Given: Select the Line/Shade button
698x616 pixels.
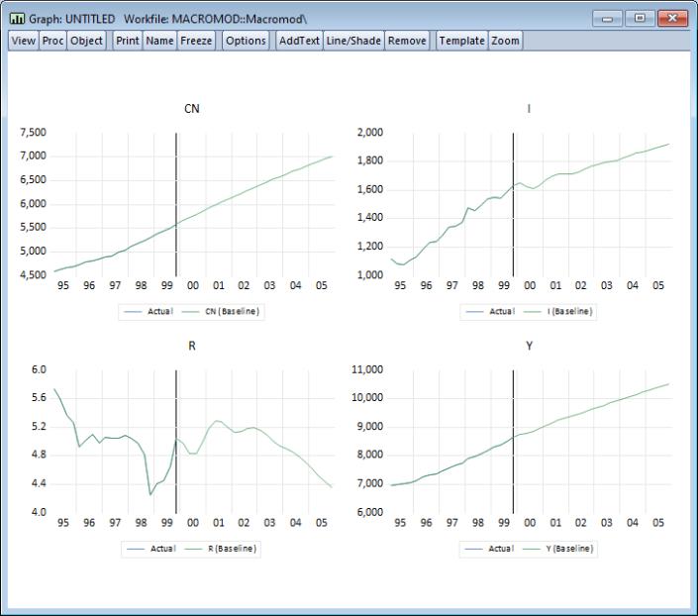Looking at the screenshot, I should [x=353, y=41].
